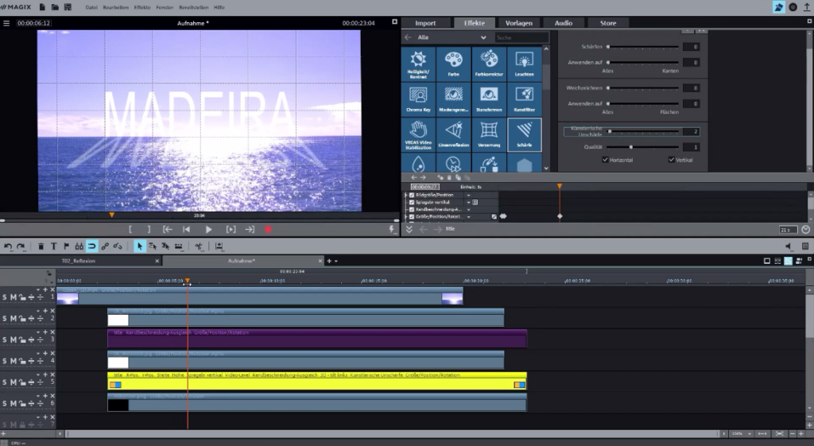The height and width of the screenshot is (446, 814).
Task: Create a new project with the file icon
Action: (42, 7)
